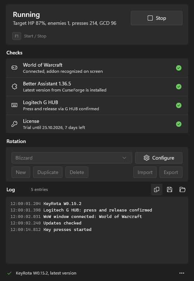Click the Duplicate rotation button
Image resolution: width=194 pixels, height=281 pixels.
[x=48, y=172]
